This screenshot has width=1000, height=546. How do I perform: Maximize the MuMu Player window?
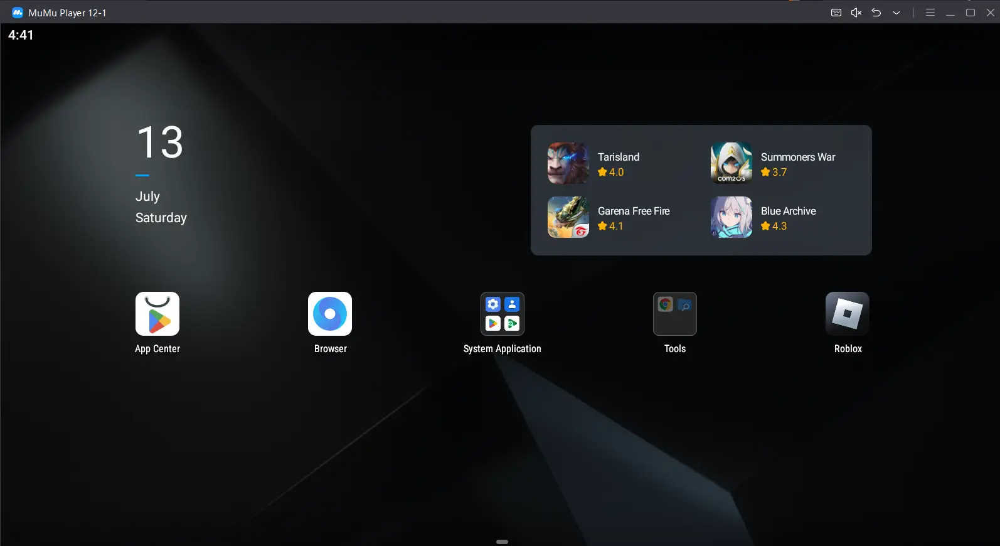(971, 13)
